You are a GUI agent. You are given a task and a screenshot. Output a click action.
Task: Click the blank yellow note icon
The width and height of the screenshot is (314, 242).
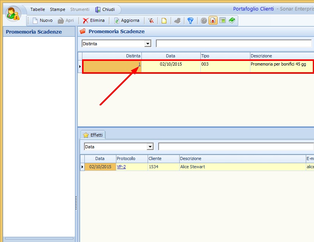point(164,21)
